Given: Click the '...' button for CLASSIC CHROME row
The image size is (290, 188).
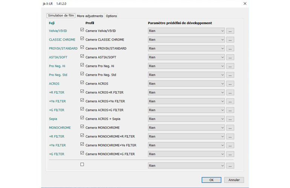Looking at the screenshot, I should click(230, 39).
